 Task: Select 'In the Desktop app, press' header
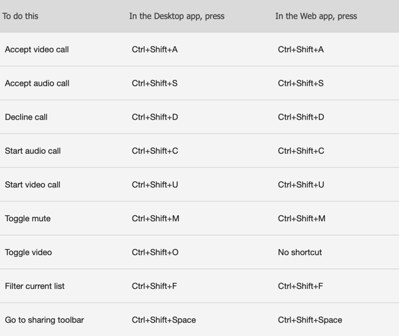pos(177,16)
